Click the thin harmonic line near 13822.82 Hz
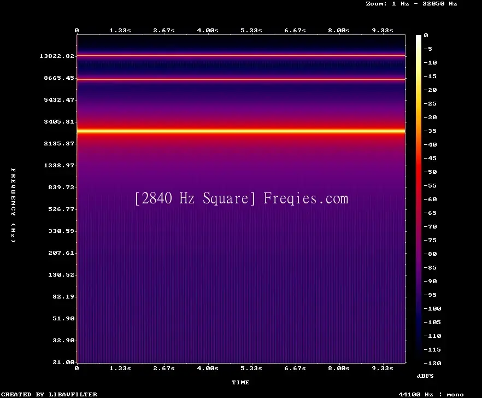 [241, 56]
